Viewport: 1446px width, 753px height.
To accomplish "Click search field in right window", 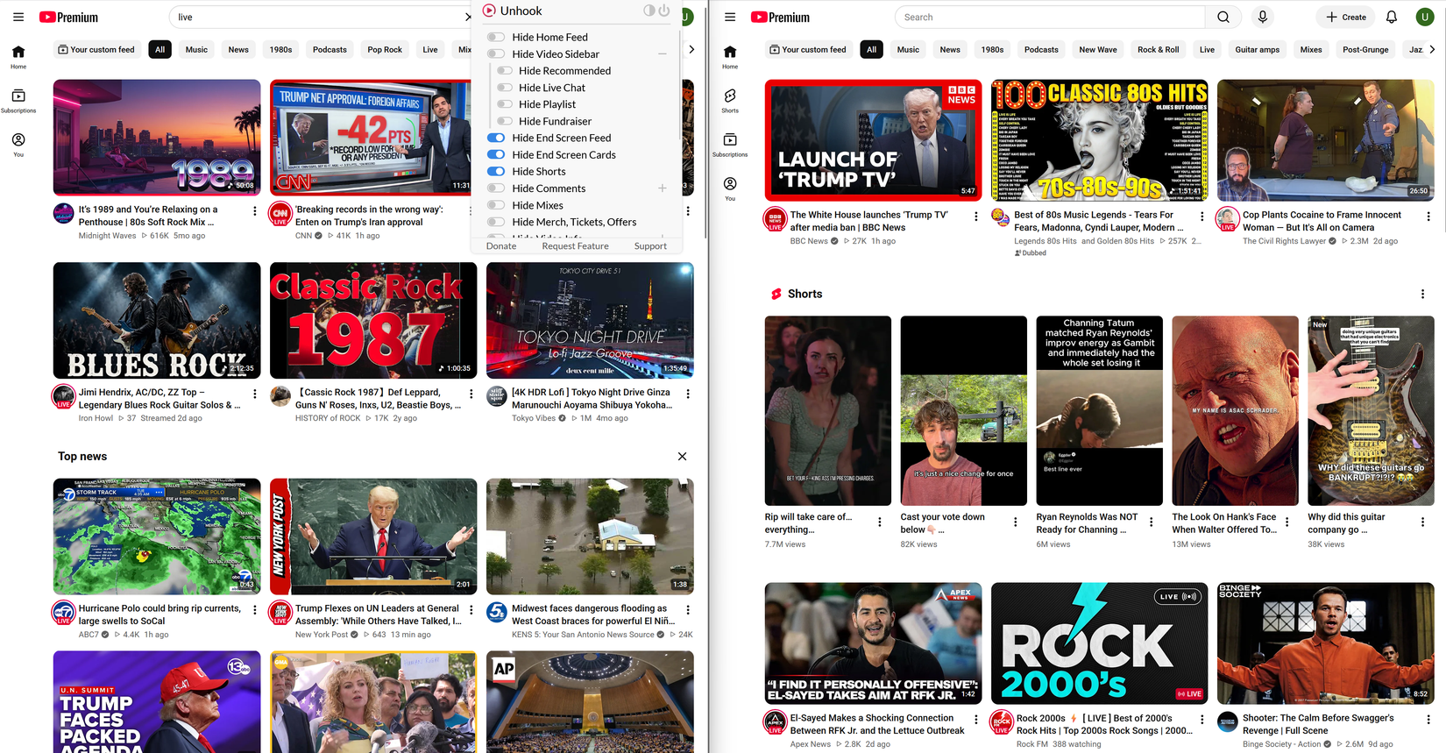I will coord(1050,17).
